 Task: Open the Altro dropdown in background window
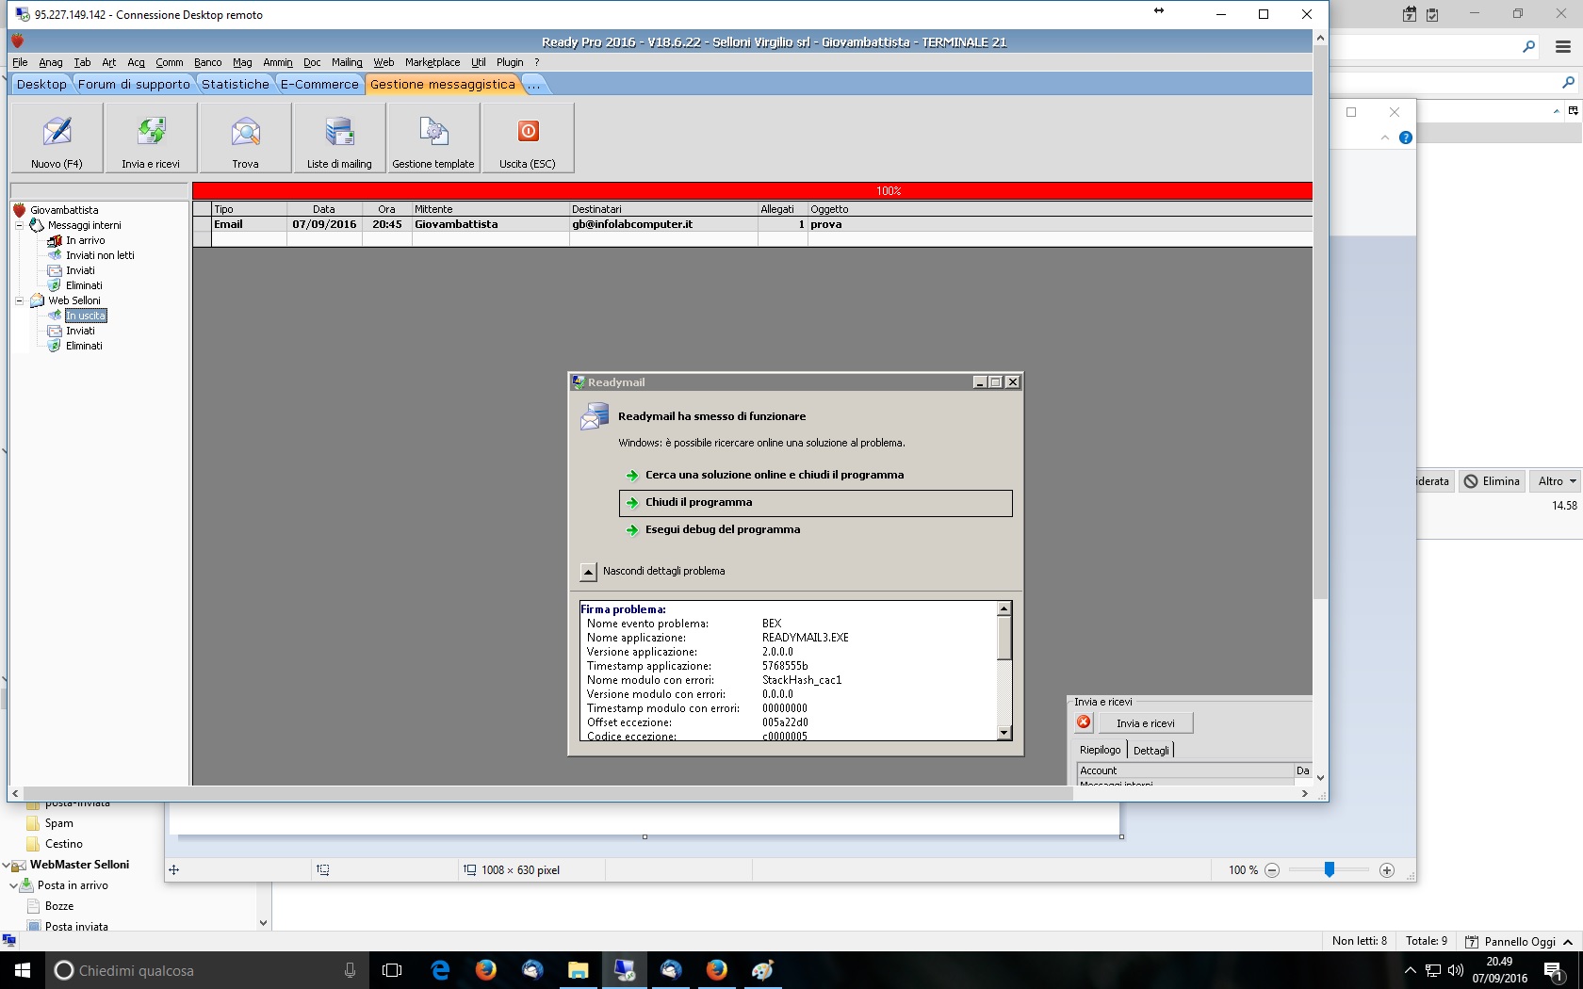tap(1557, 481)
